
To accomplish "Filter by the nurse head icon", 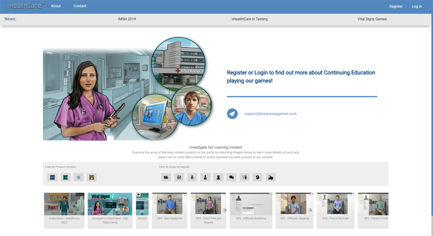I will point(219,177).
